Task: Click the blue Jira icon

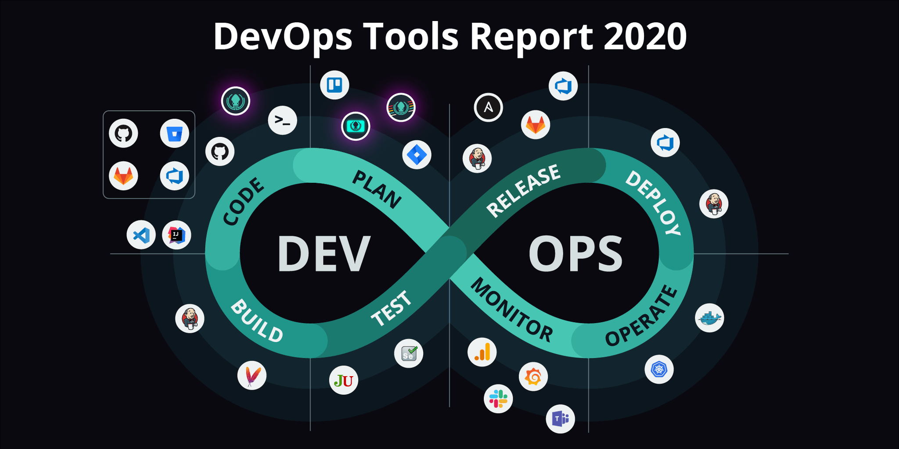Action: [417, 155]
